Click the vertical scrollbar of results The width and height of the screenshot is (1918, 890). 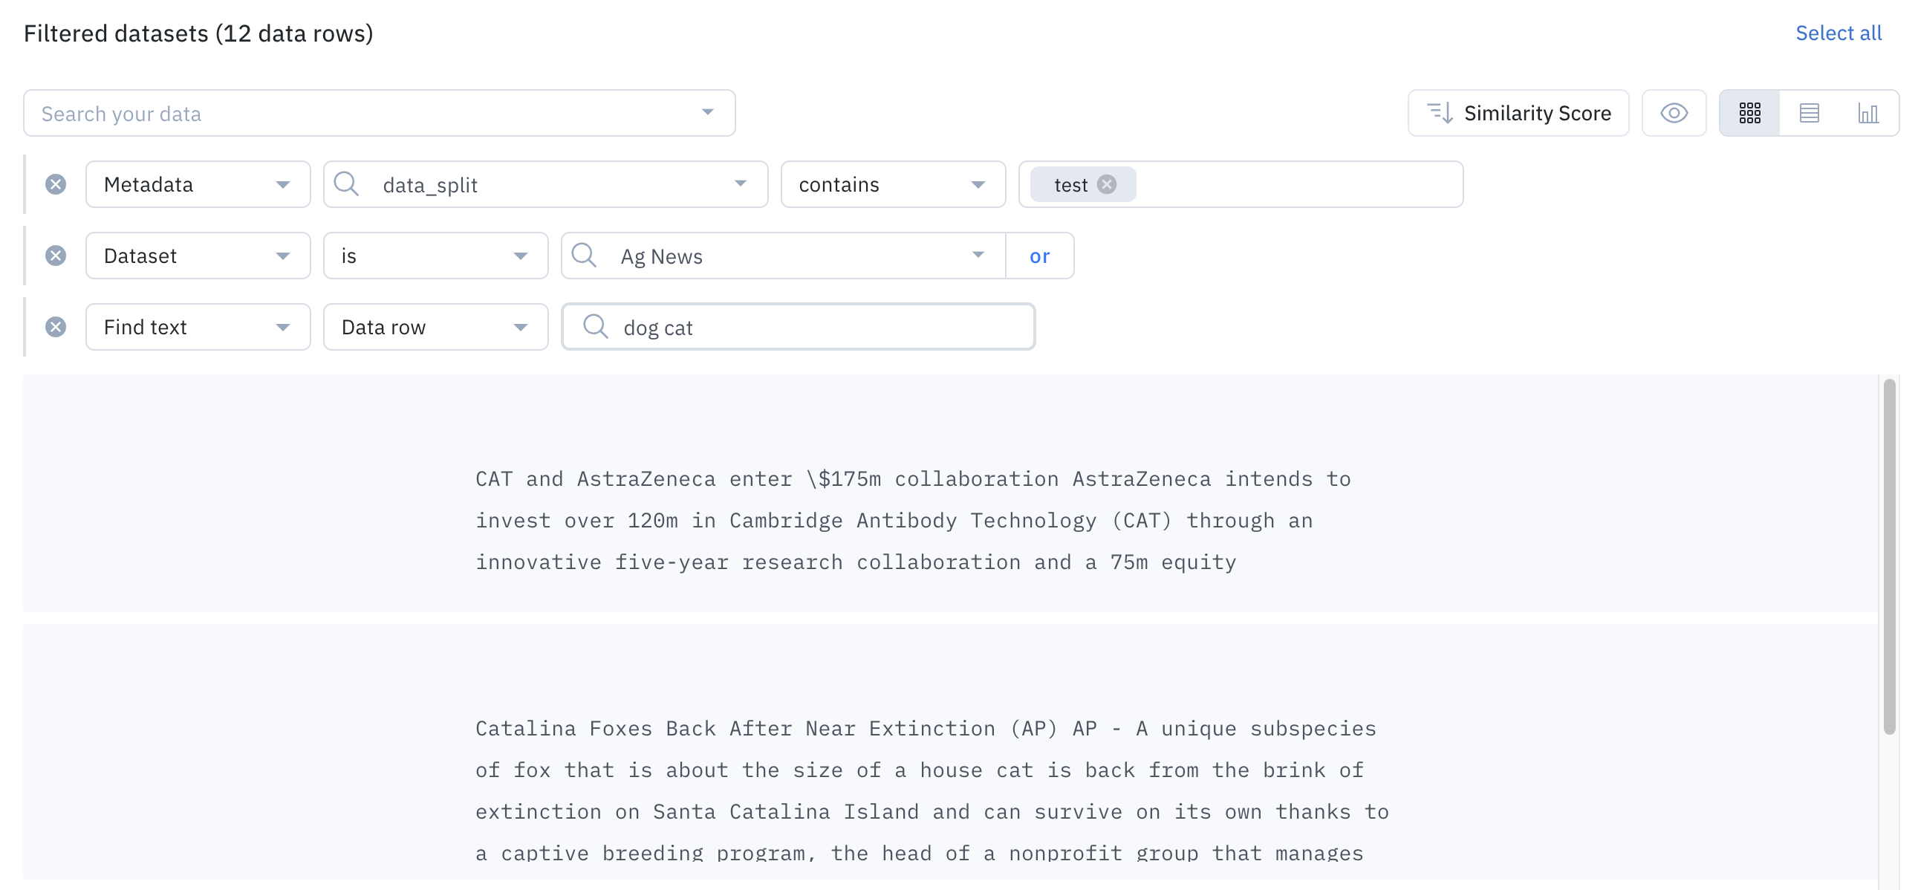click(x=1889, y=556)
